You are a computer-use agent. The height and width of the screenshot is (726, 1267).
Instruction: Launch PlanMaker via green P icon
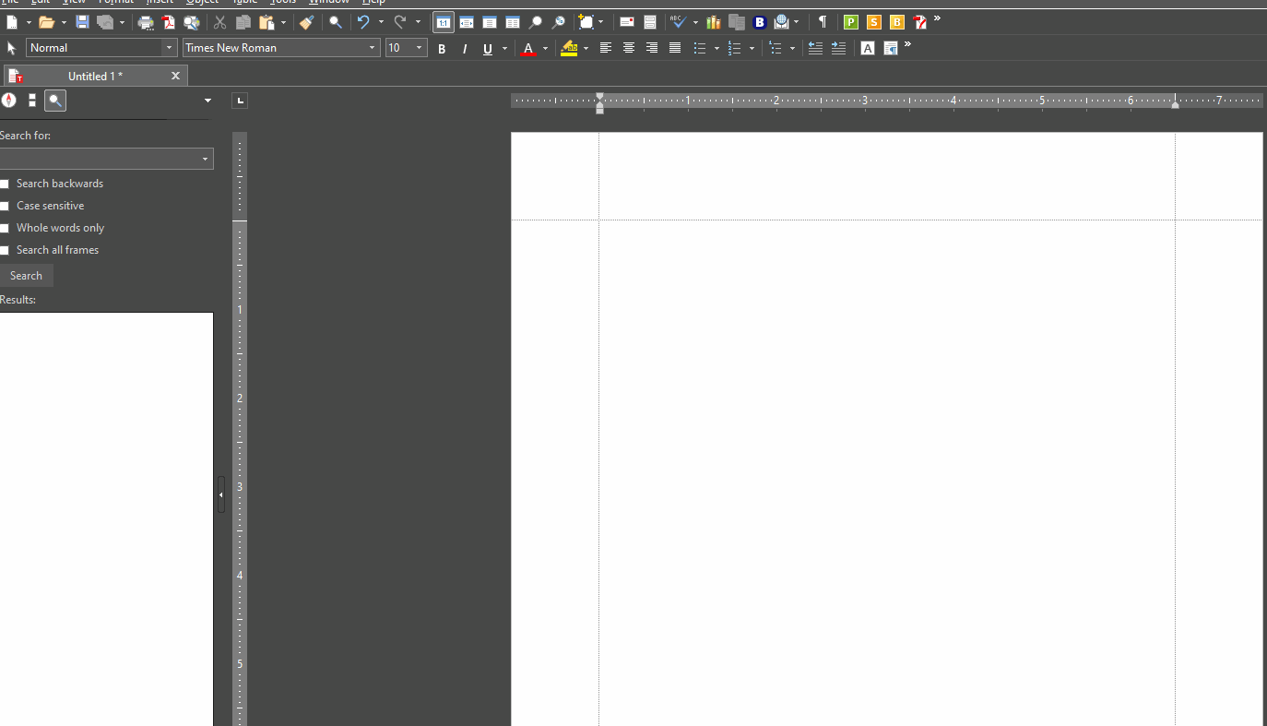(850, 22)
